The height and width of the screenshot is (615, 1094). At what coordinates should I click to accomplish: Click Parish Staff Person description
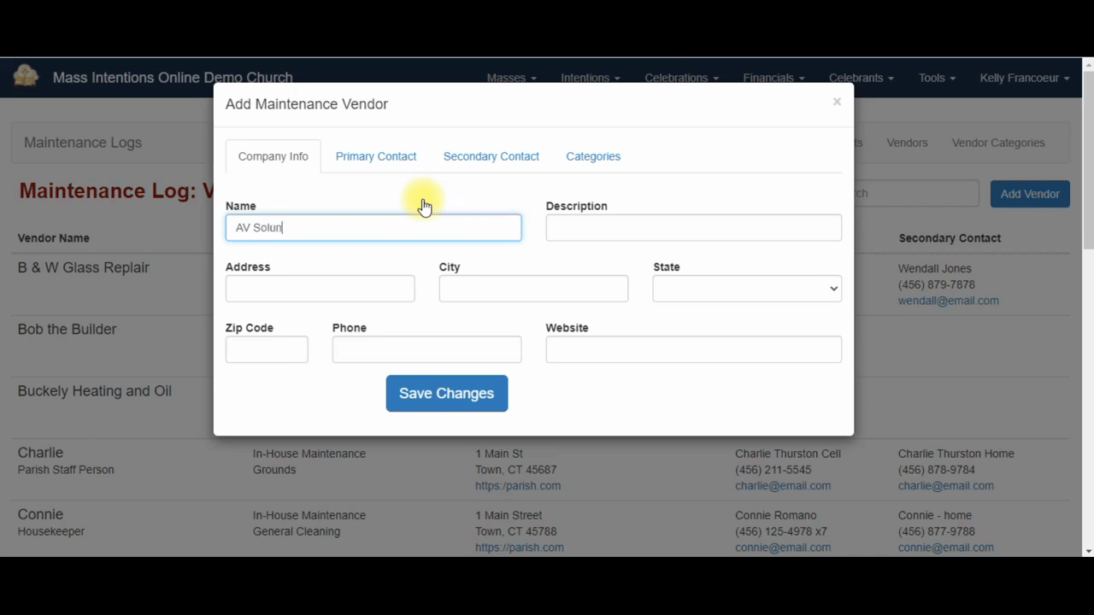66,470
